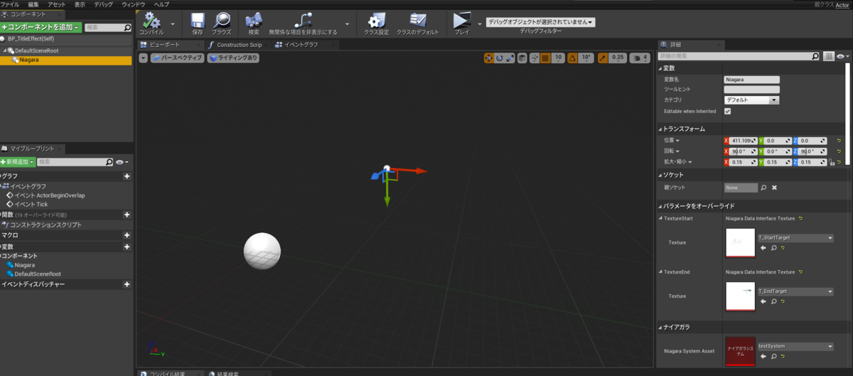Image resolution: width=853 pixels, height=376 pixels.
Task: Toggle Editable when Inherited checkbox
Action: click(x=727, y=112)
